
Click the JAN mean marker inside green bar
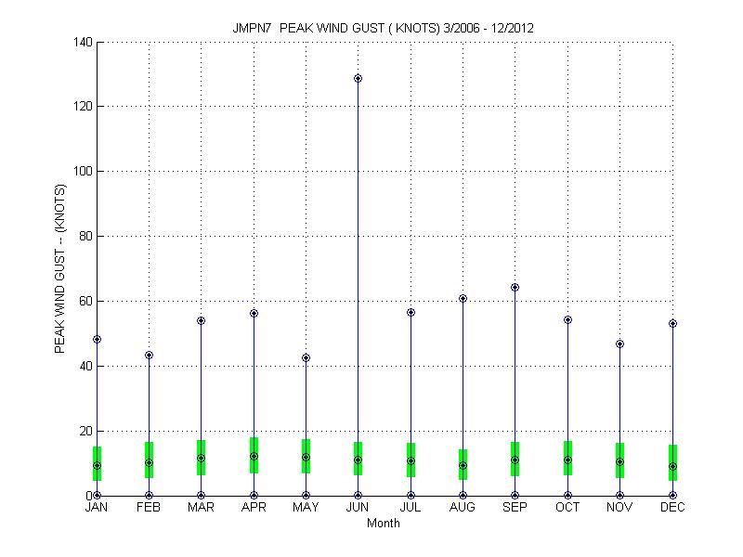(x=98, y=466)
